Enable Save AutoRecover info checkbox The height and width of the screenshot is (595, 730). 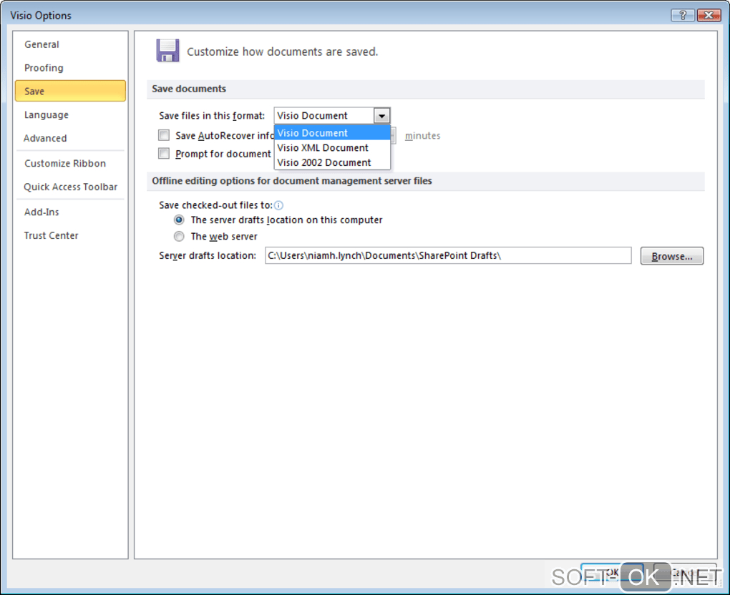pyautogui.click(x=164, y=135)
